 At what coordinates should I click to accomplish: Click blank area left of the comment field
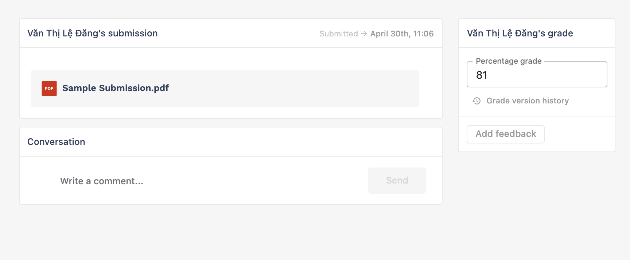pos(38,181)
